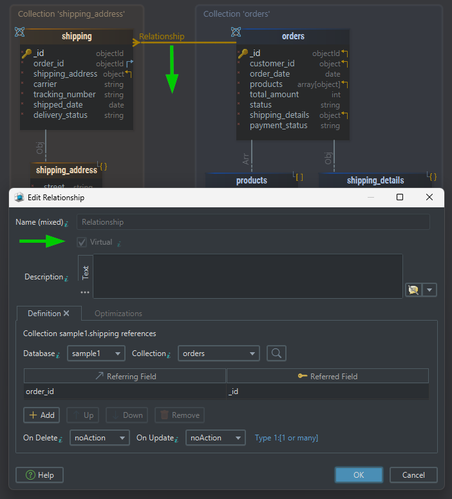Open the On Update noAction dropdown
The height and width of the screenshot is (499, 452).
[x=216, y=438]
